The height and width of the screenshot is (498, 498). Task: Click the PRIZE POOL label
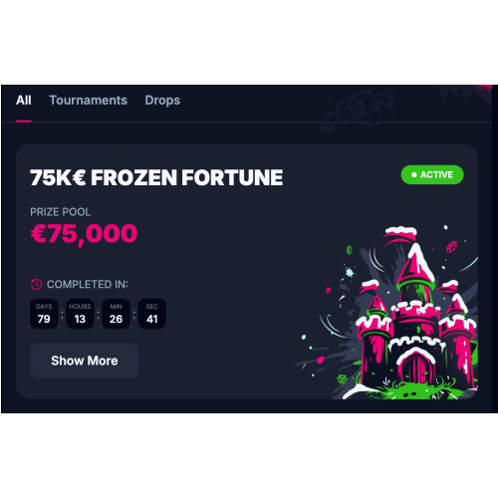(x=61, y=212)
